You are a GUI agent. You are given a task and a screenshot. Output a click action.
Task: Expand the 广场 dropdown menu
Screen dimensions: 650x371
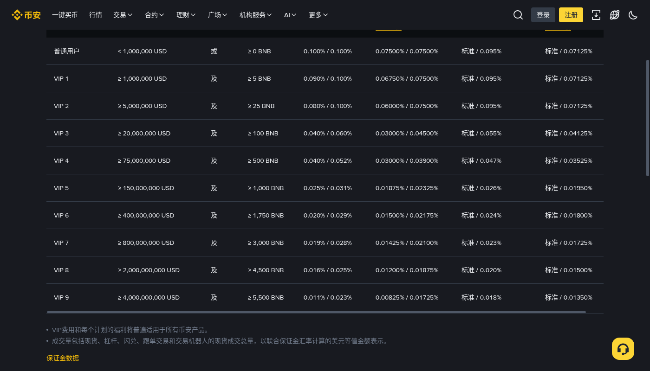click(x=218, y=15)
